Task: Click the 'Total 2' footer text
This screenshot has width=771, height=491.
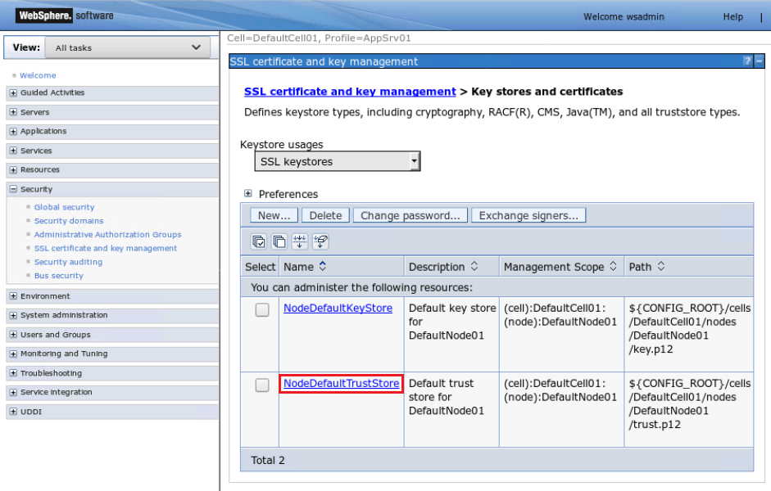Action: point(268,460)
